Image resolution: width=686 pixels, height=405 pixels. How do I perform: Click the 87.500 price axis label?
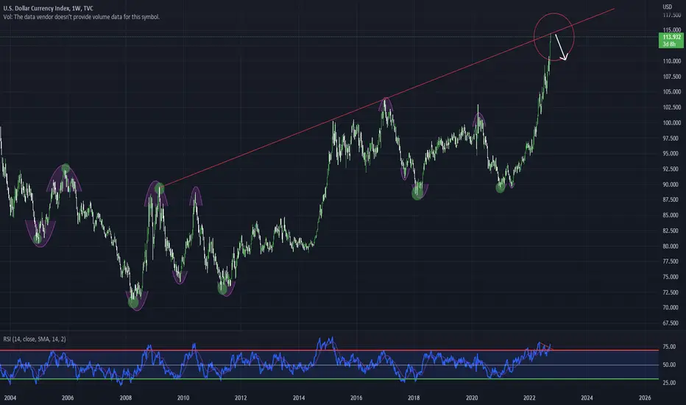671,200
